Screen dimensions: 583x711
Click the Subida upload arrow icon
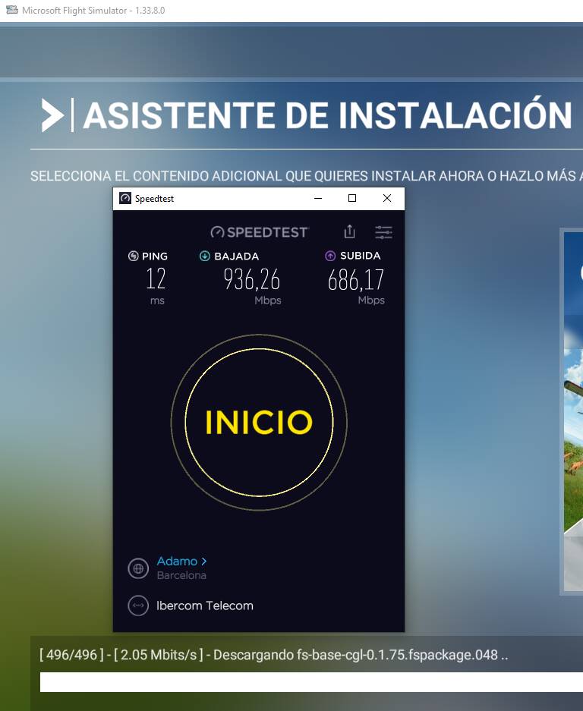click(x=330, y=256)
